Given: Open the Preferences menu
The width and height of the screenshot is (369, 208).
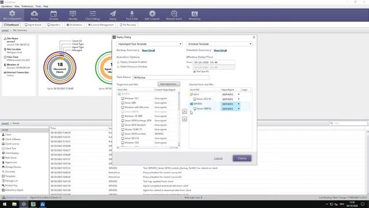Looking at the screenshot, I should 28,6.
